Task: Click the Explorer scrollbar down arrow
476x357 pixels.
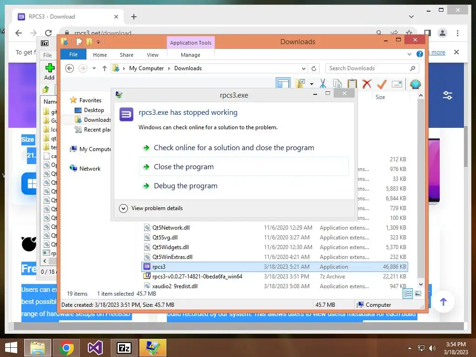Action: 421,284
